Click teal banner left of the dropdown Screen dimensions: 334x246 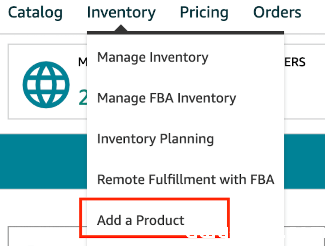click(43, 161)
